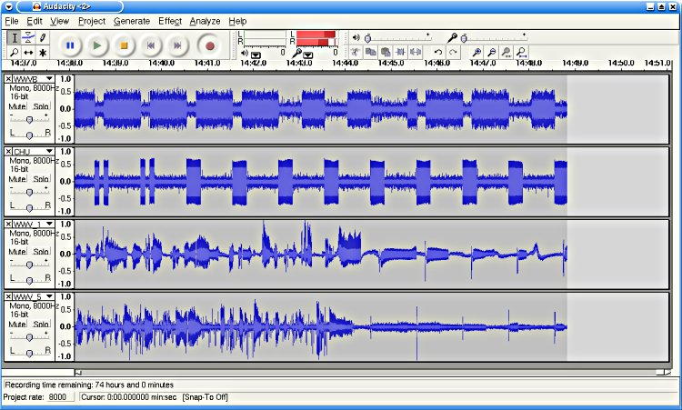Mute the WWVB track
The width and height of the screenshot is (682, 410).
(x=17, y=107)
